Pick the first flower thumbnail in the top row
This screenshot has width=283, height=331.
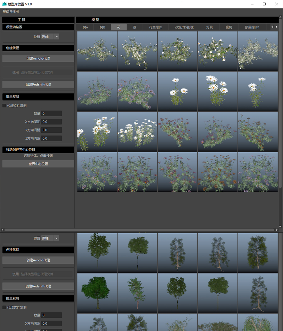click(97, 51)
